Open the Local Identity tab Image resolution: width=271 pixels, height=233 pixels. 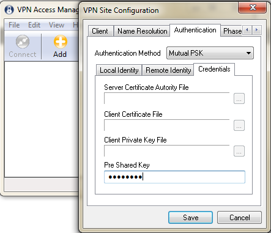click(119, 70)
